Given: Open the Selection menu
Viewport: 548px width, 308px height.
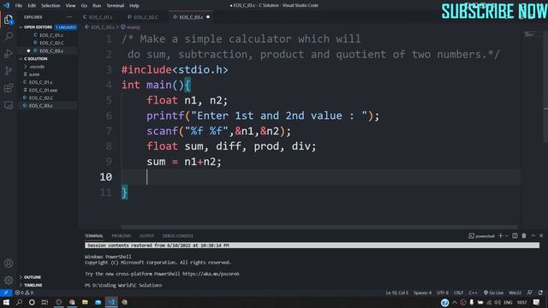Looking at the screenshot, I should (x=51, y=6).
